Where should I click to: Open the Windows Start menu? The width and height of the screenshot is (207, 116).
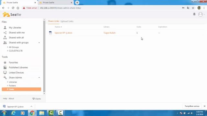[4, 113]
